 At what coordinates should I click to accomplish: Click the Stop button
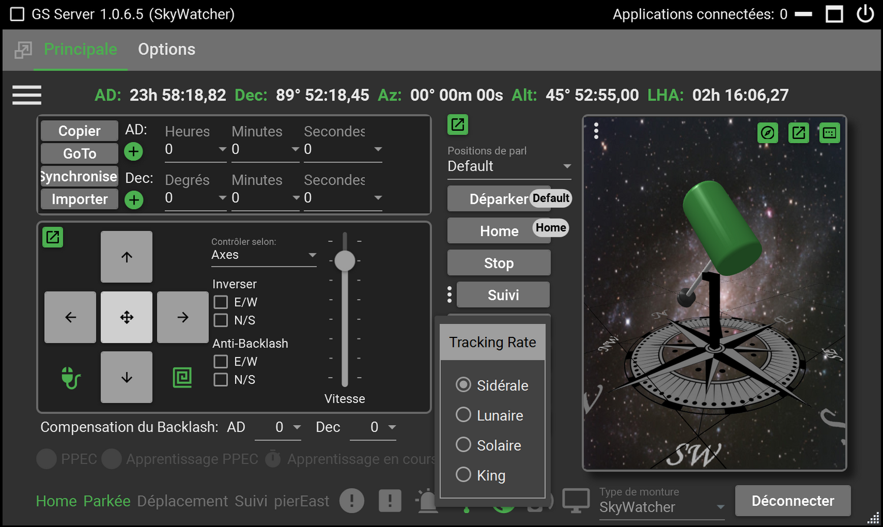[499, 263]
